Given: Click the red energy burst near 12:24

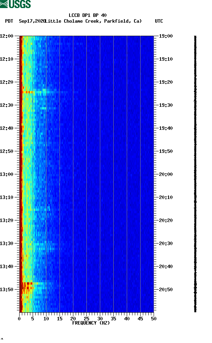Looking at the screenshot, I should 27,92.
